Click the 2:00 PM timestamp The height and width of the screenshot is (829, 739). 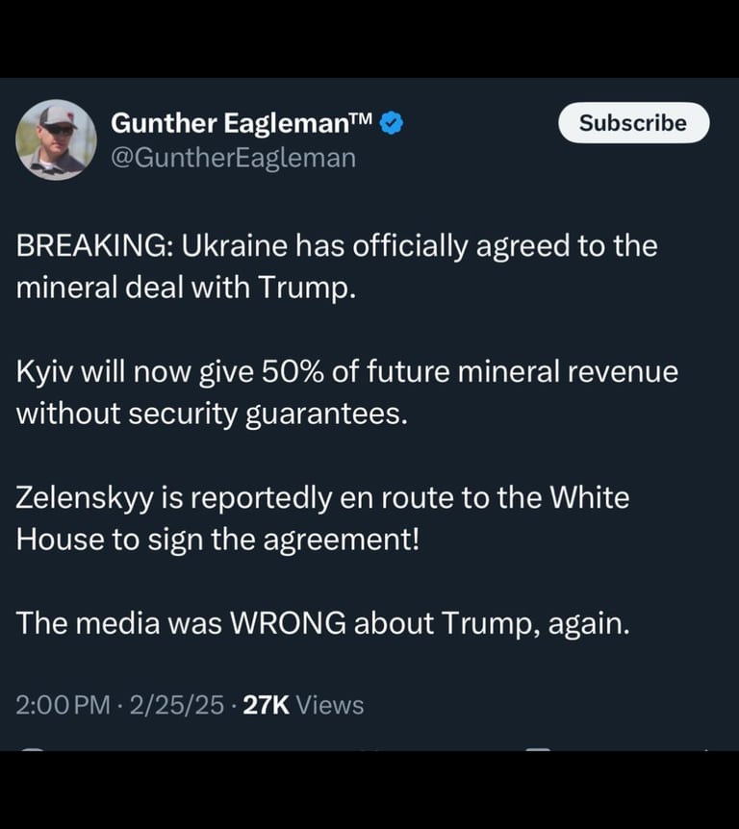pyautogui.click(x=64, y=705)
